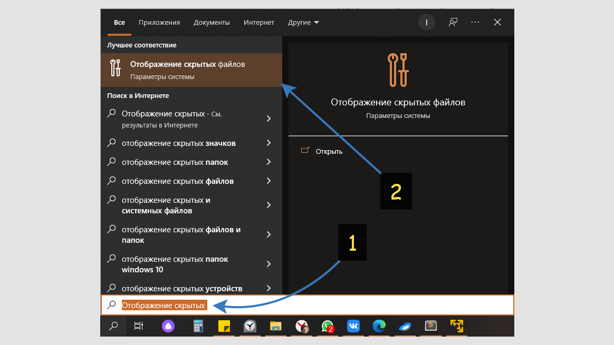
Task: Click preview title Отображение скрытых файлов
Action: point(398,102)
